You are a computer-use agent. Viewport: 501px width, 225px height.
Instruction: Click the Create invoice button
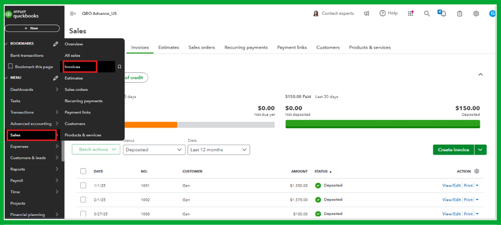(454, 150)
